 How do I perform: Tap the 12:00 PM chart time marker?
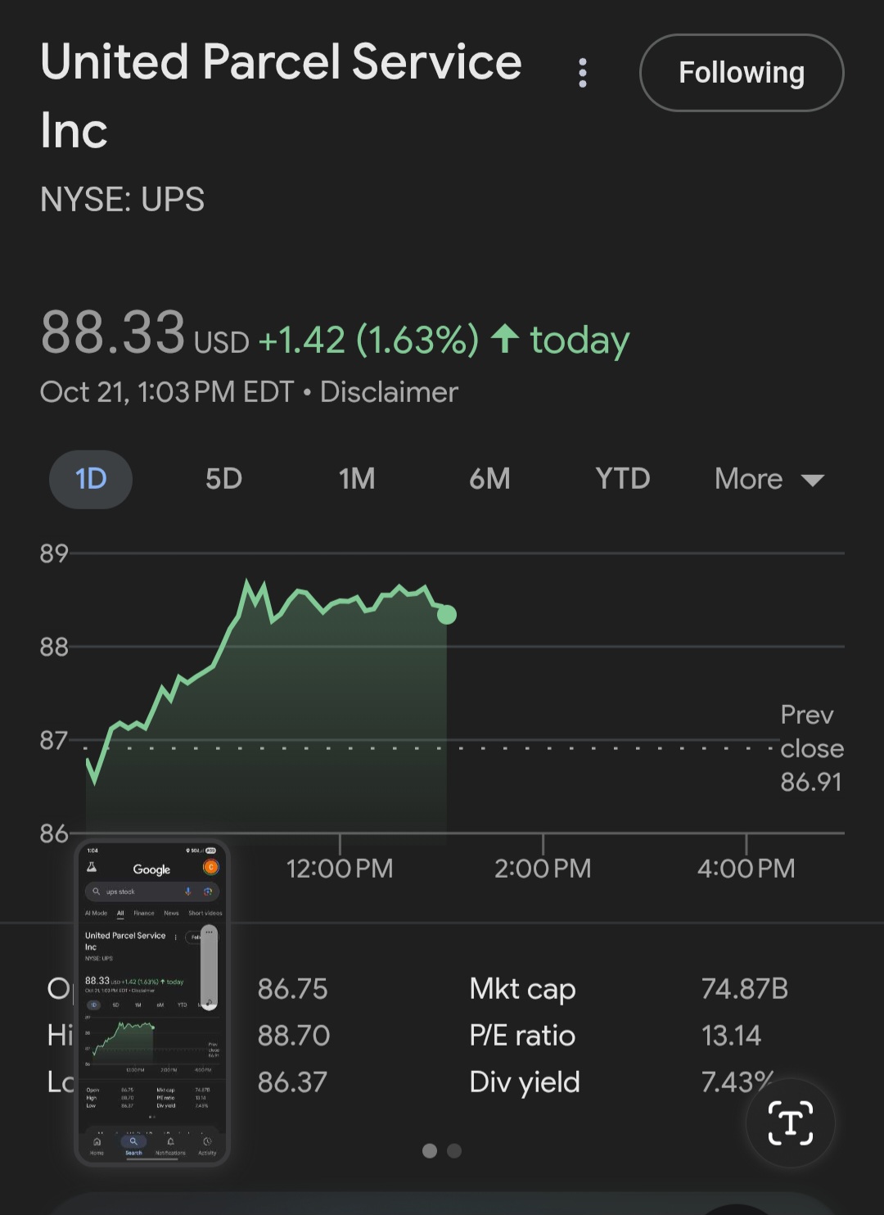340,868
